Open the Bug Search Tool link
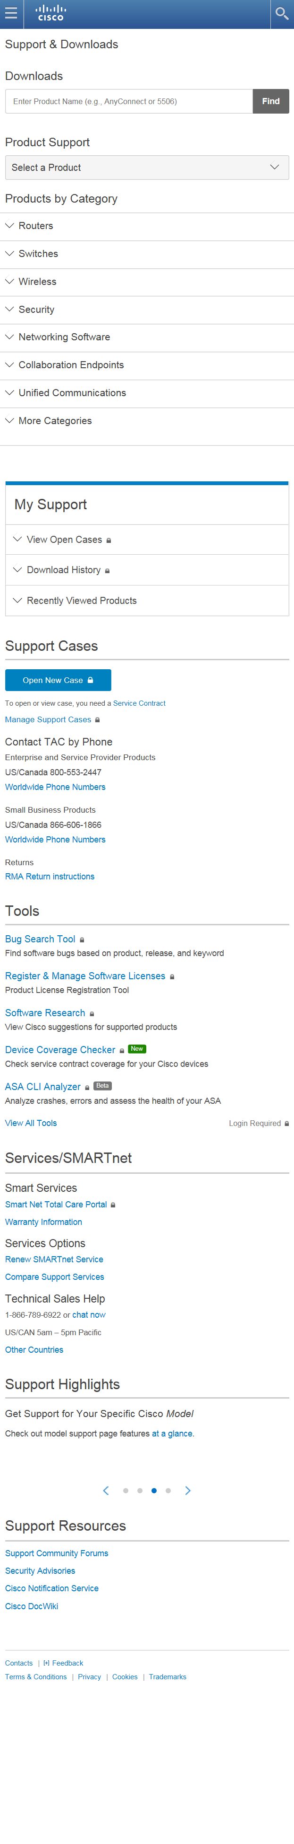The image size is (294, 1844). tap(40, 939)
